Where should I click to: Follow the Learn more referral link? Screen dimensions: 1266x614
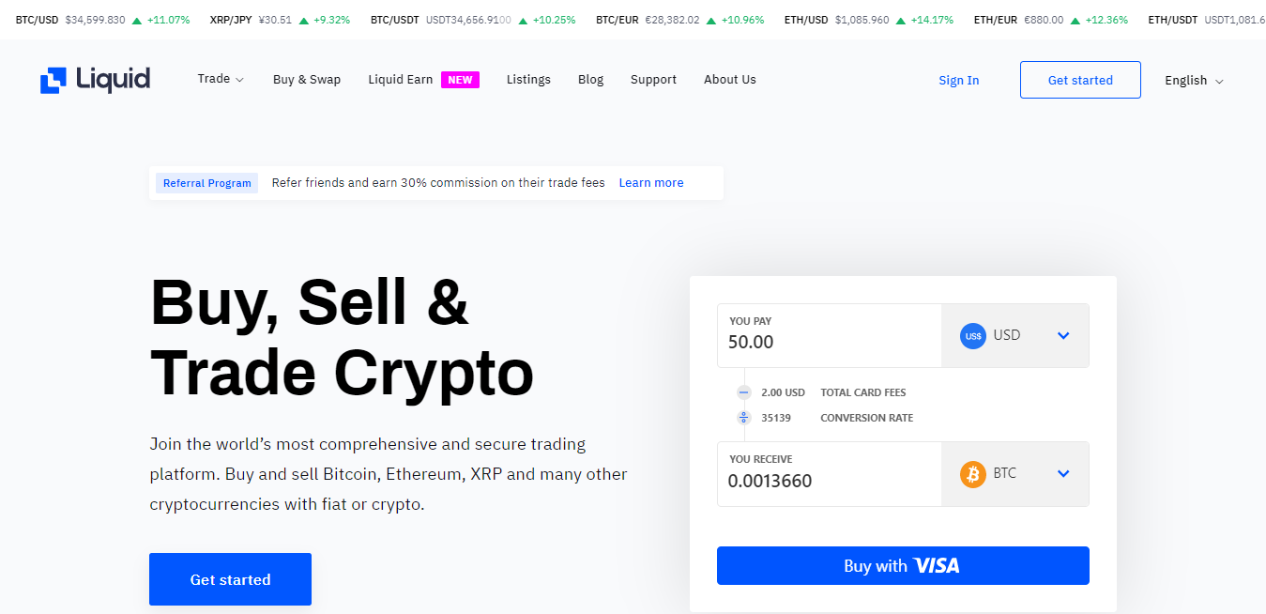pos(650,183)
